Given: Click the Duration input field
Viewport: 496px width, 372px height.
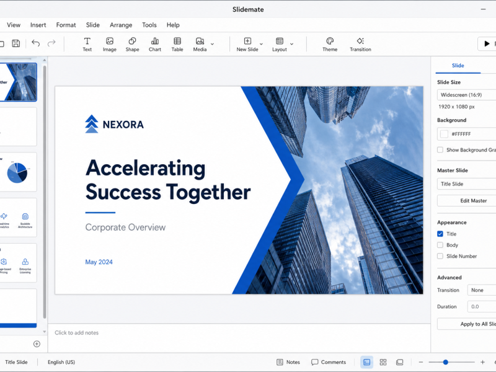Looking at the screenshot, I should point(482,306).
